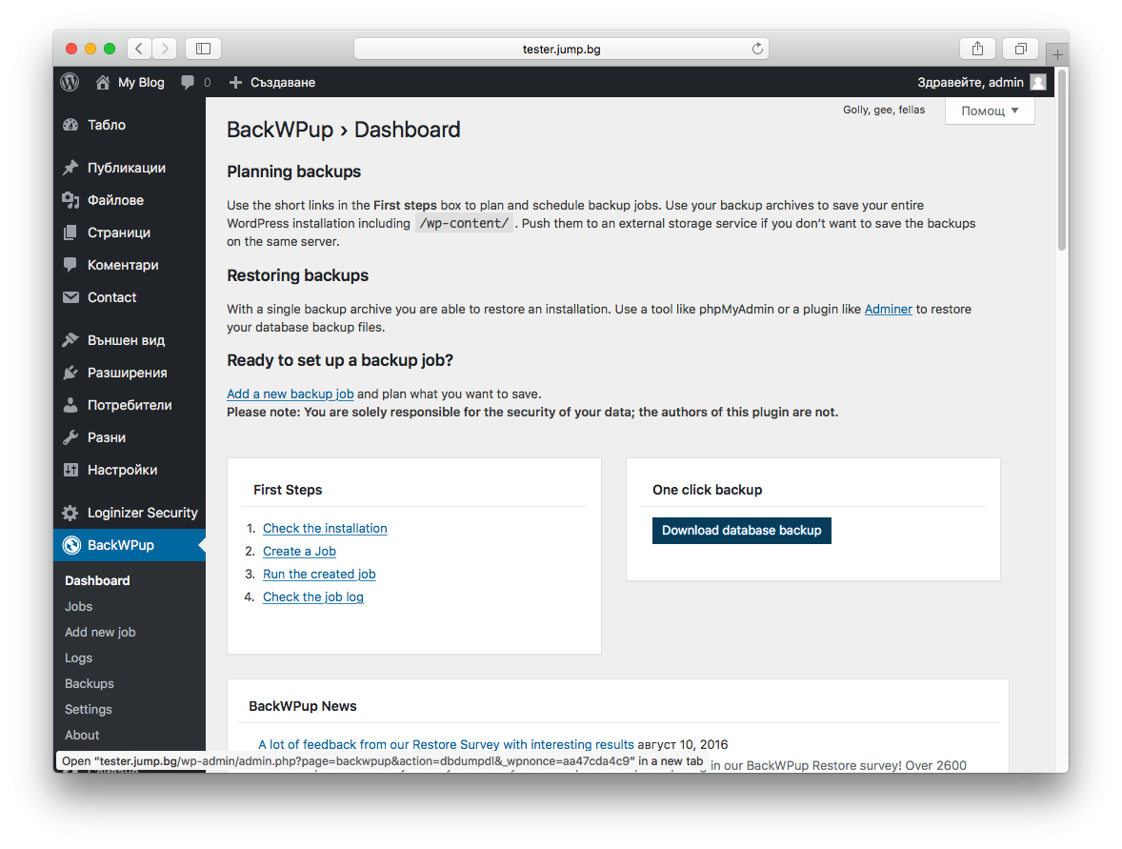Open the Разширения plugins menu
The image size is (1122, 849).
click(x=127, y=373)
